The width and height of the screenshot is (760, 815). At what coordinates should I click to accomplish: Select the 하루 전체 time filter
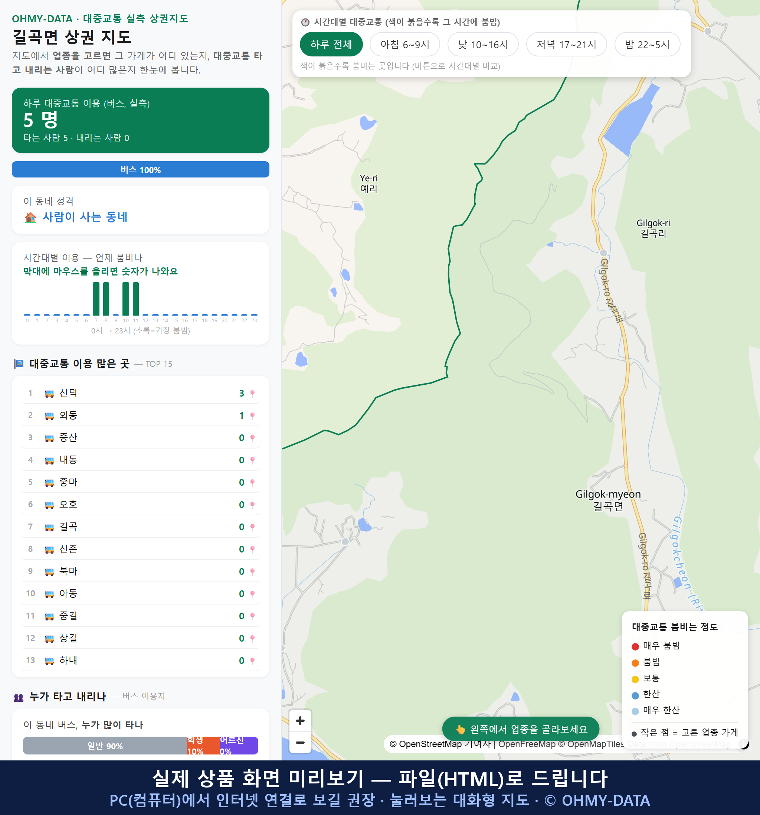[331, 44]
